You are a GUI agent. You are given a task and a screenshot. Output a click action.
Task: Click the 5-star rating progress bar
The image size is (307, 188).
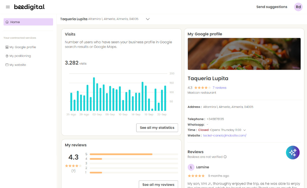[x=134, y=154]
